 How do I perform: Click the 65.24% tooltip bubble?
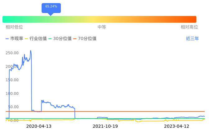point(51,7)
